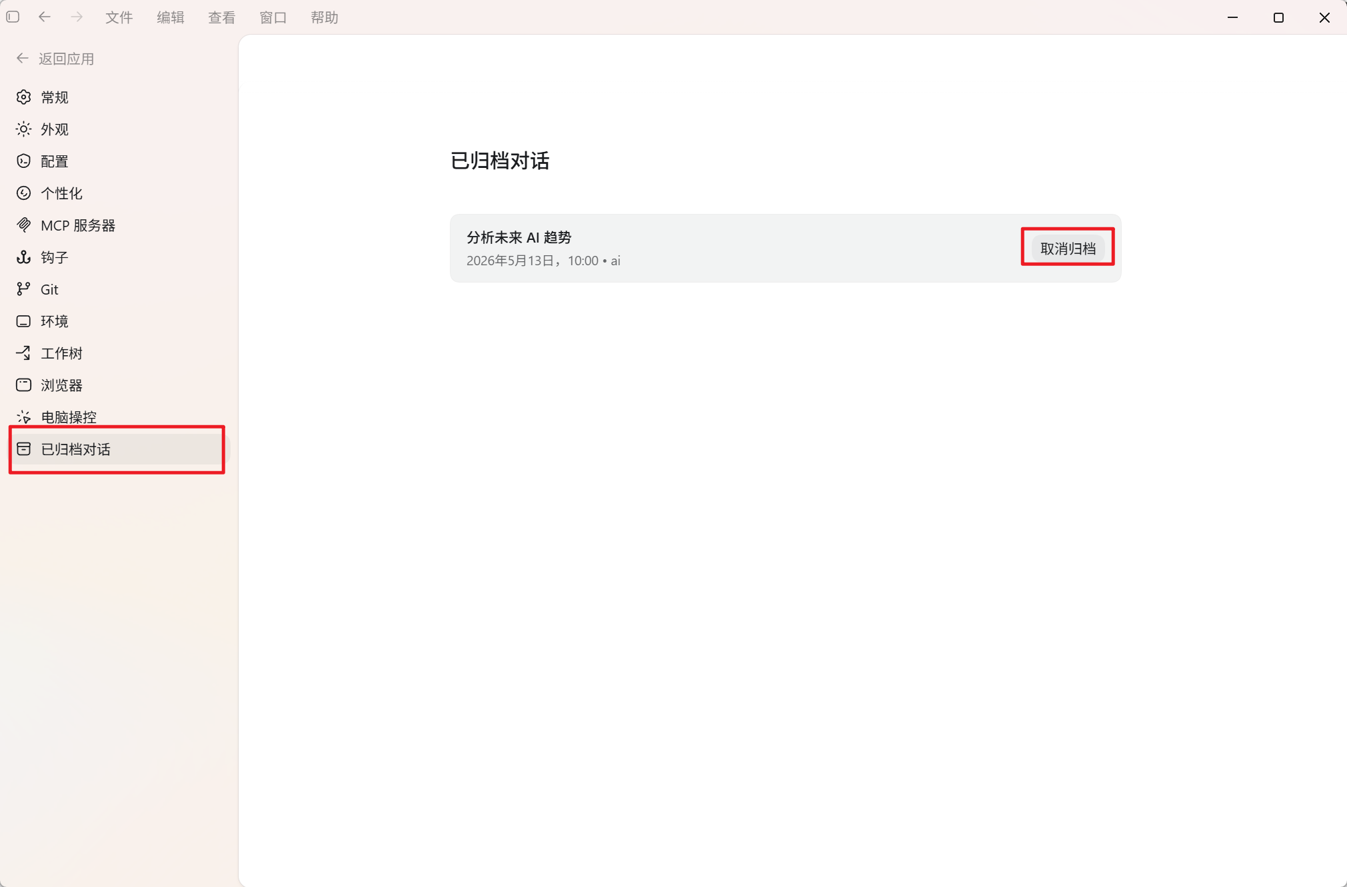This screenshot has height=887, width=1347.
Task: Open Git settings label
Action: [x=49, y=289]
